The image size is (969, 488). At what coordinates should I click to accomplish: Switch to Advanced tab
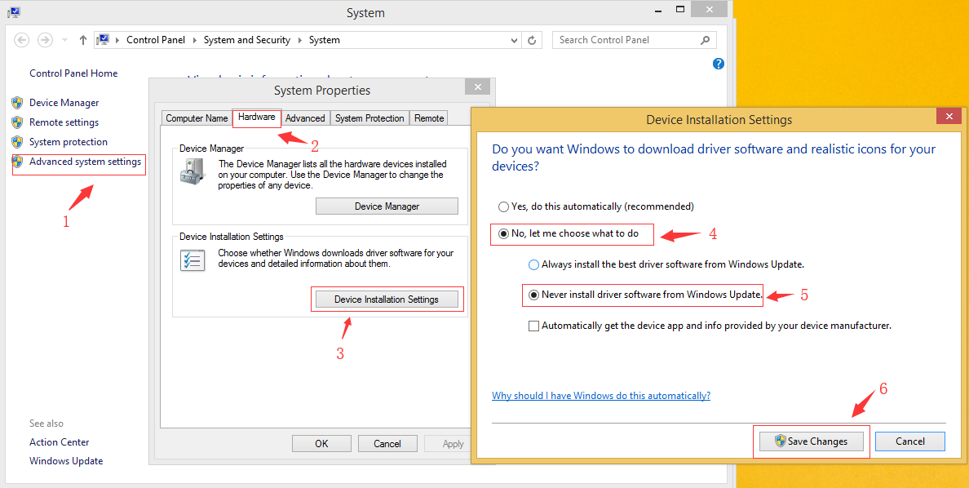pos(305,118)
